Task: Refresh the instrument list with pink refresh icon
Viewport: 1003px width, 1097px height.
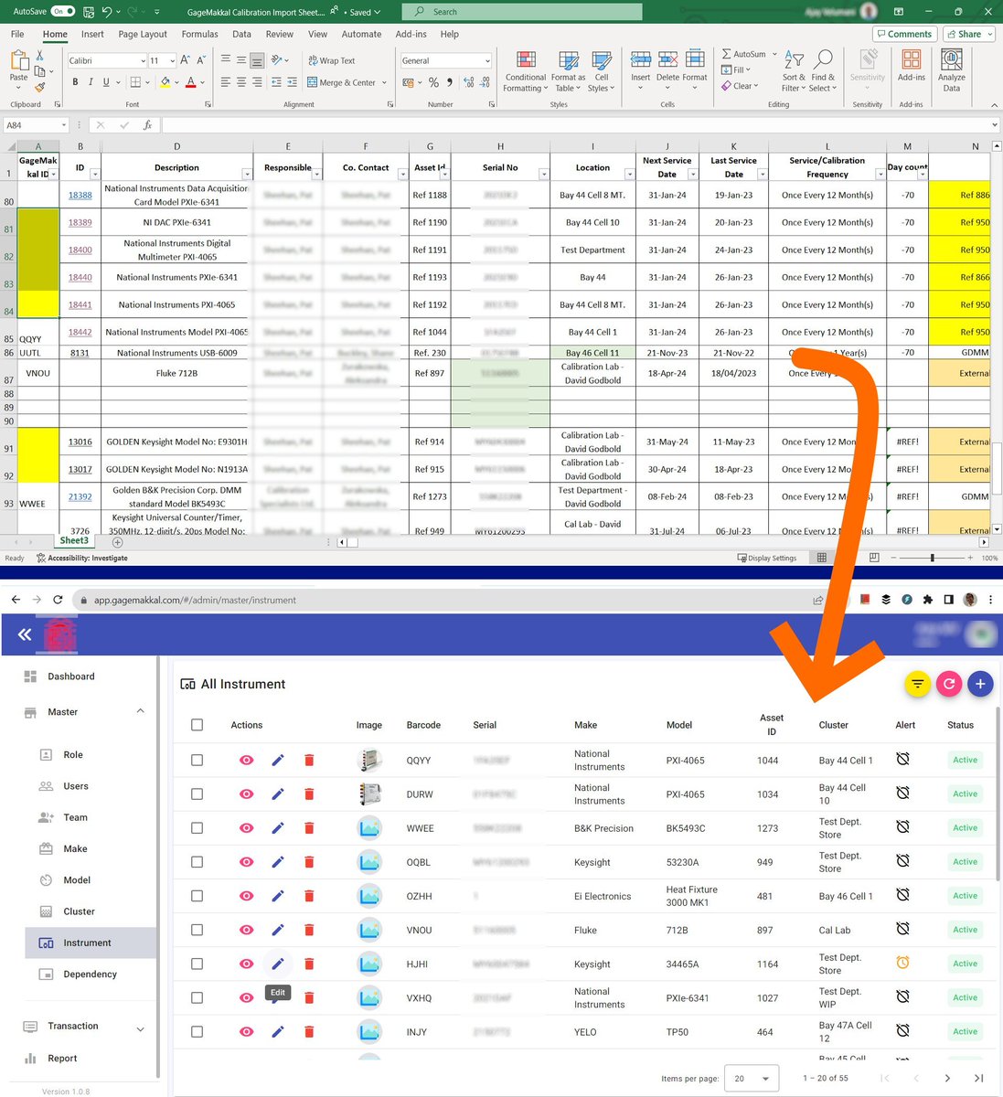Action: coord(950,684)
